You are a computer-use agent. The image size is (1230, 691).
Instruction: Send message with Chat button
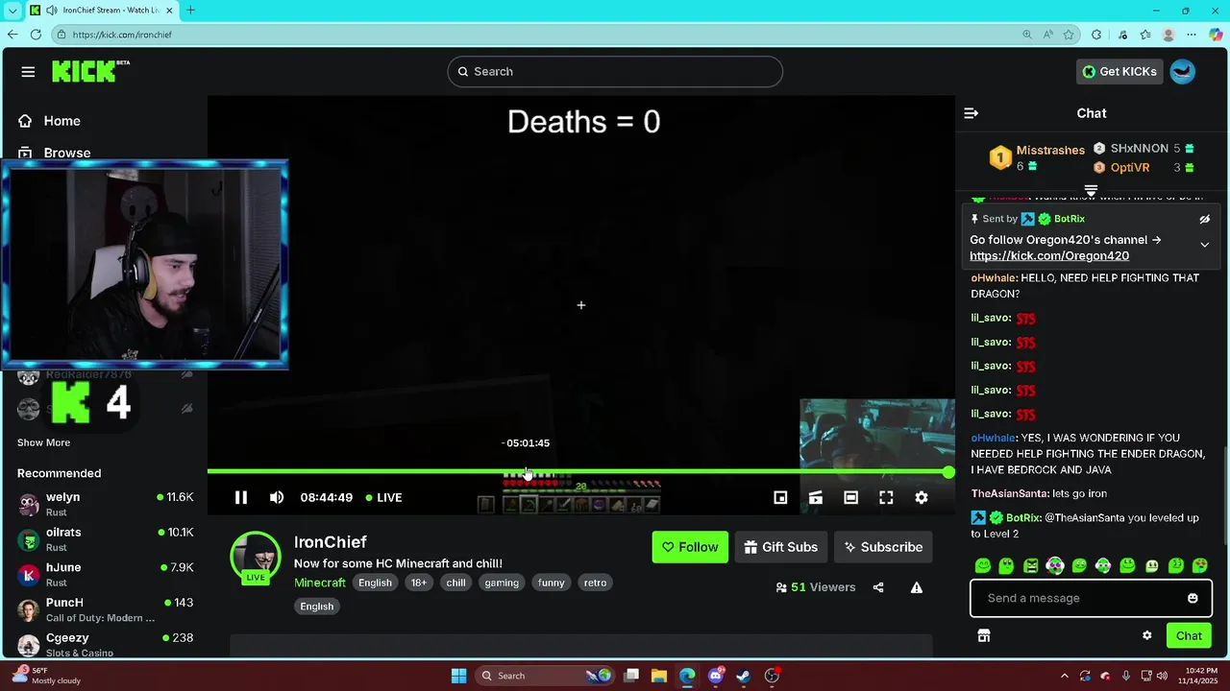(x=1189, y=635)
